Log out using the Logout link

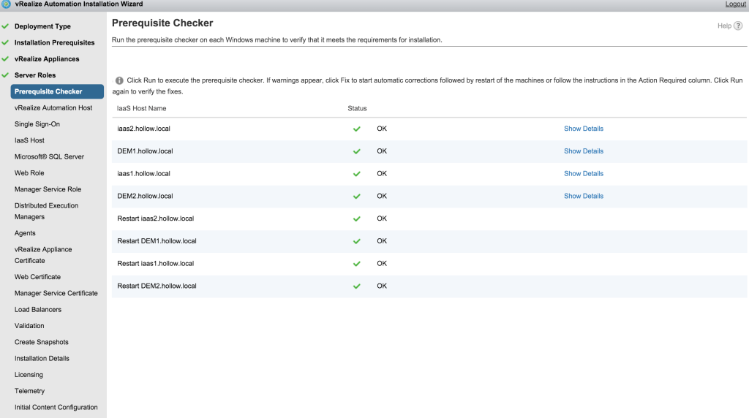coord(735,4)
